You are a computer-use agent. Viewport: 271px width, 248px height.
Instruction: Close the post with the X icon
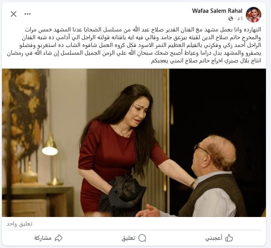pos(14,14)
